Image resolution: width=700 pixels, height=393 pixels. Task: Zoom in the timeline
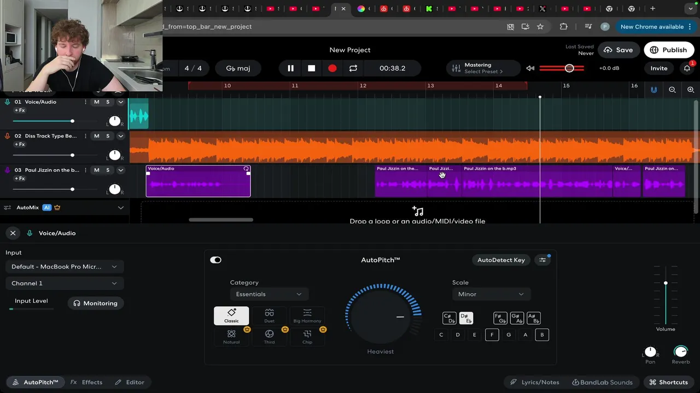tap(691, 90)
